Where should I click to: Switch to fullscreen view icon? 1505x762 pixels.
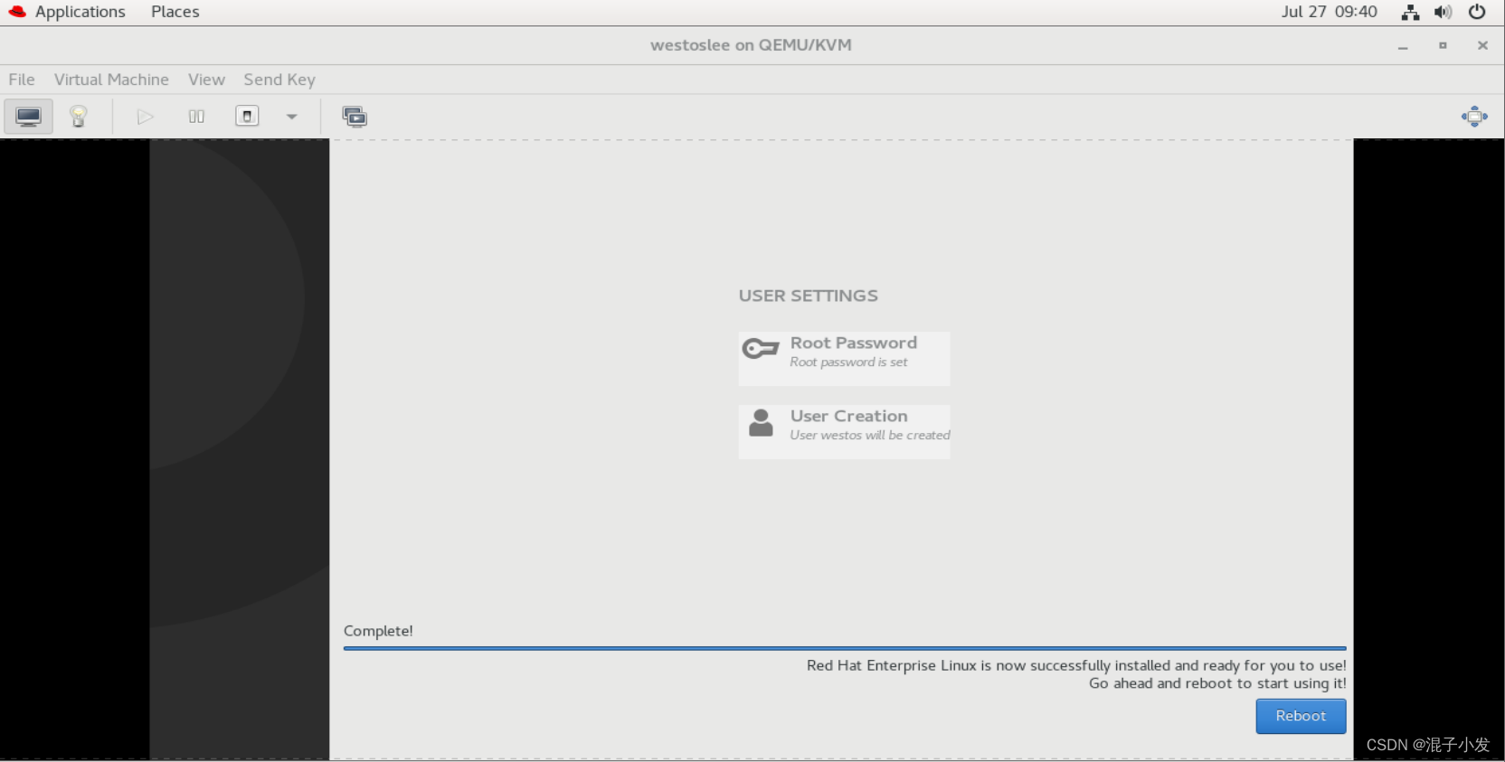1474,117
